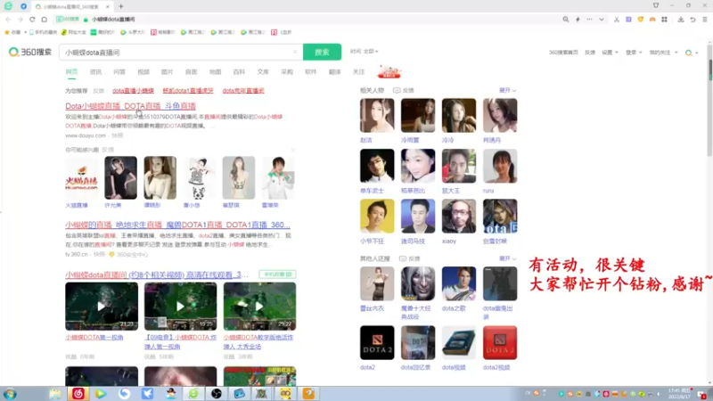
Task: Expand the 相关人物 section with 展开
Action: click(507, 91)
